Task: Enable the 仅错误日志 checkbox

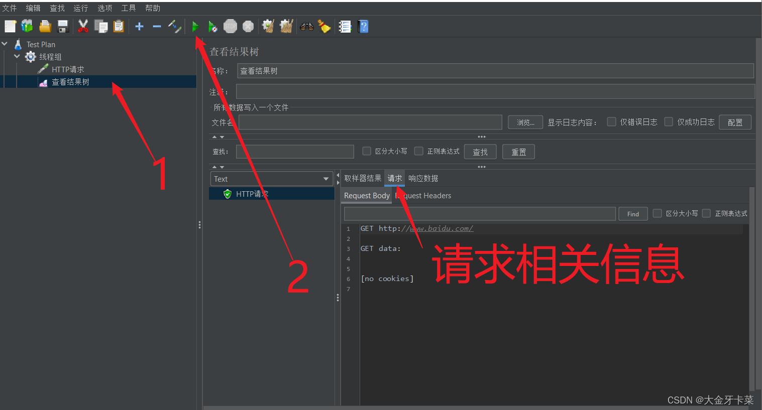Action: (x=611, y=121)
